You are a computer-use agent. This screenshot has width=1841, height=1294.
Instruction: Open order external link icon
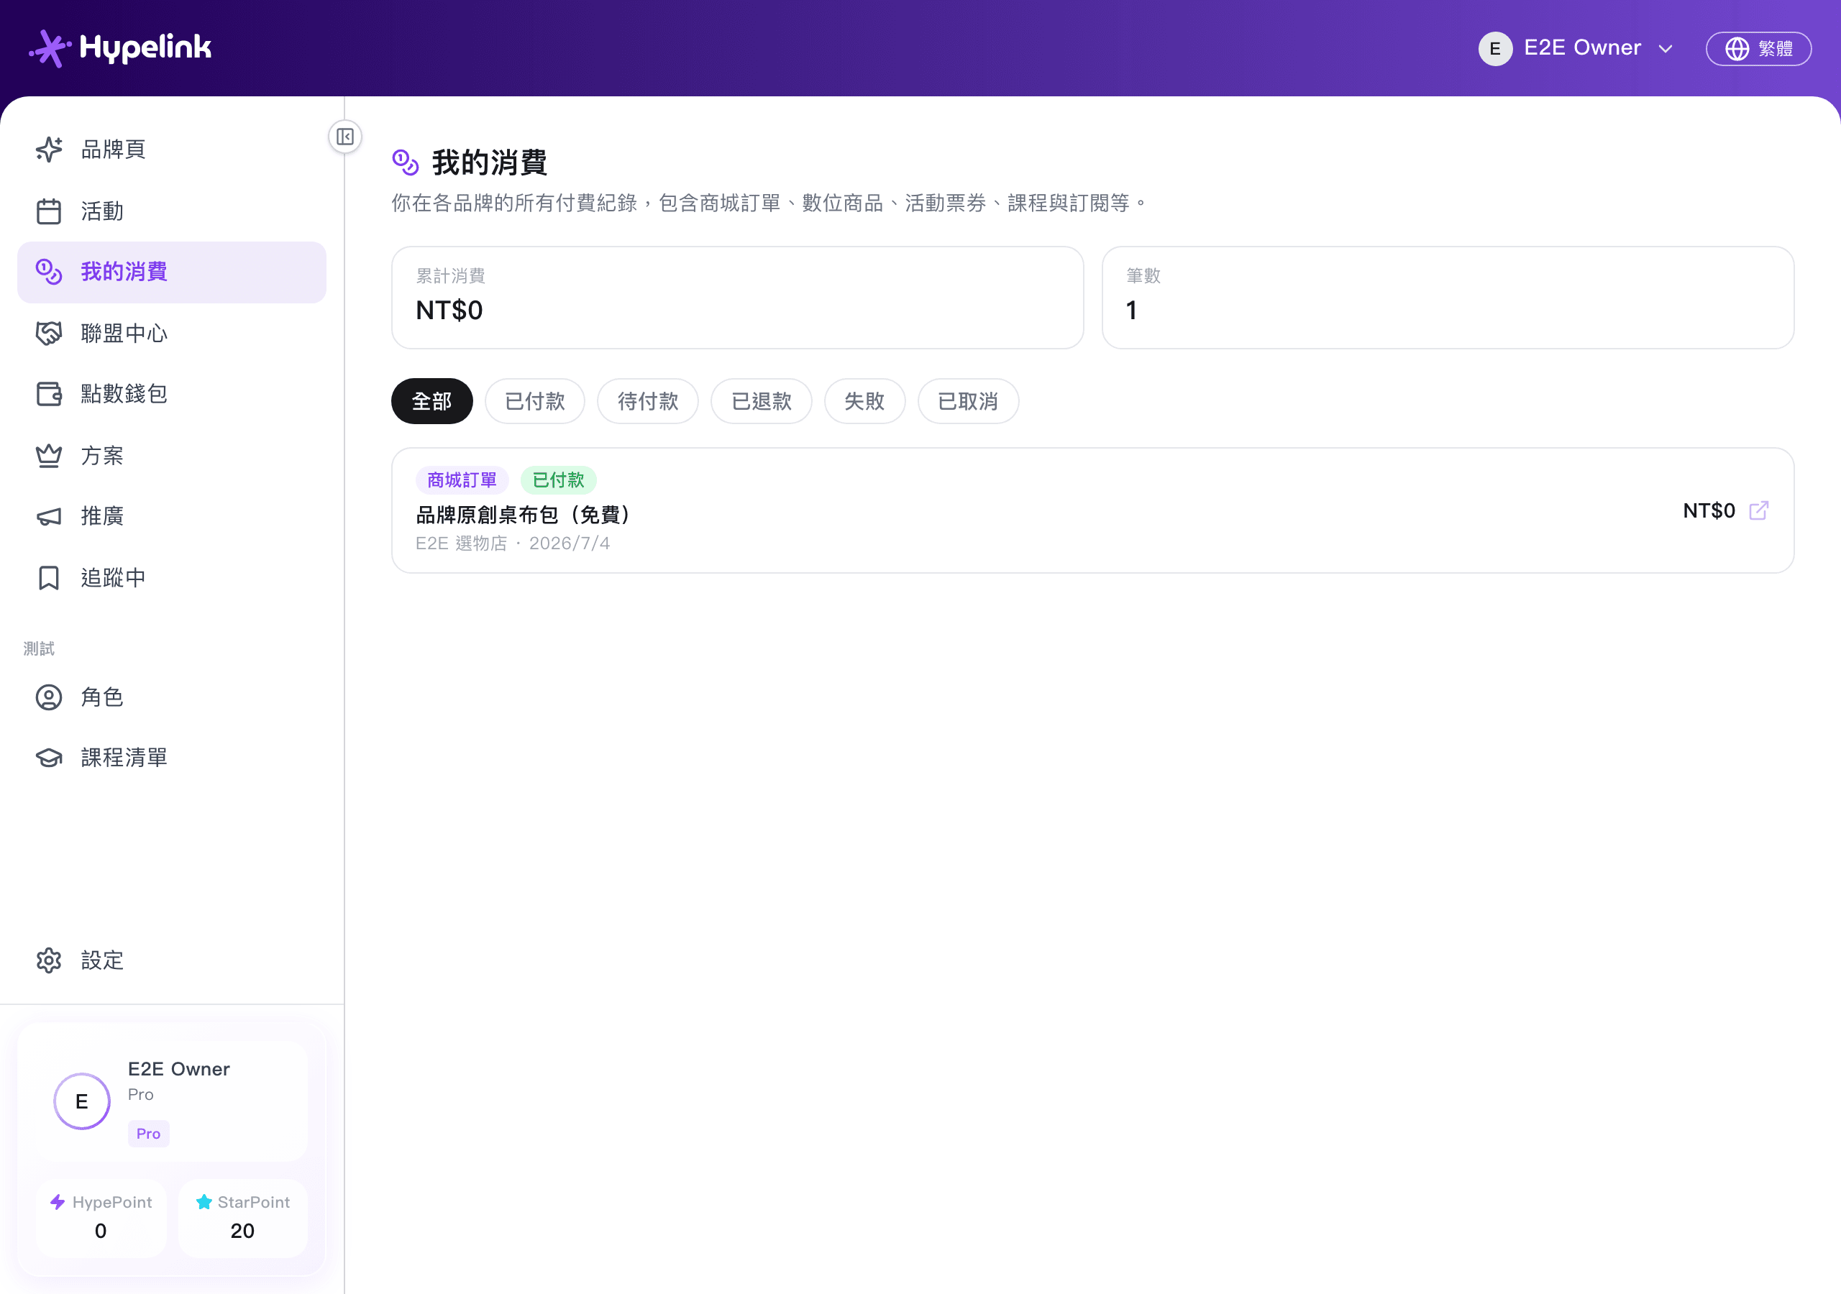coord(1758,510)
